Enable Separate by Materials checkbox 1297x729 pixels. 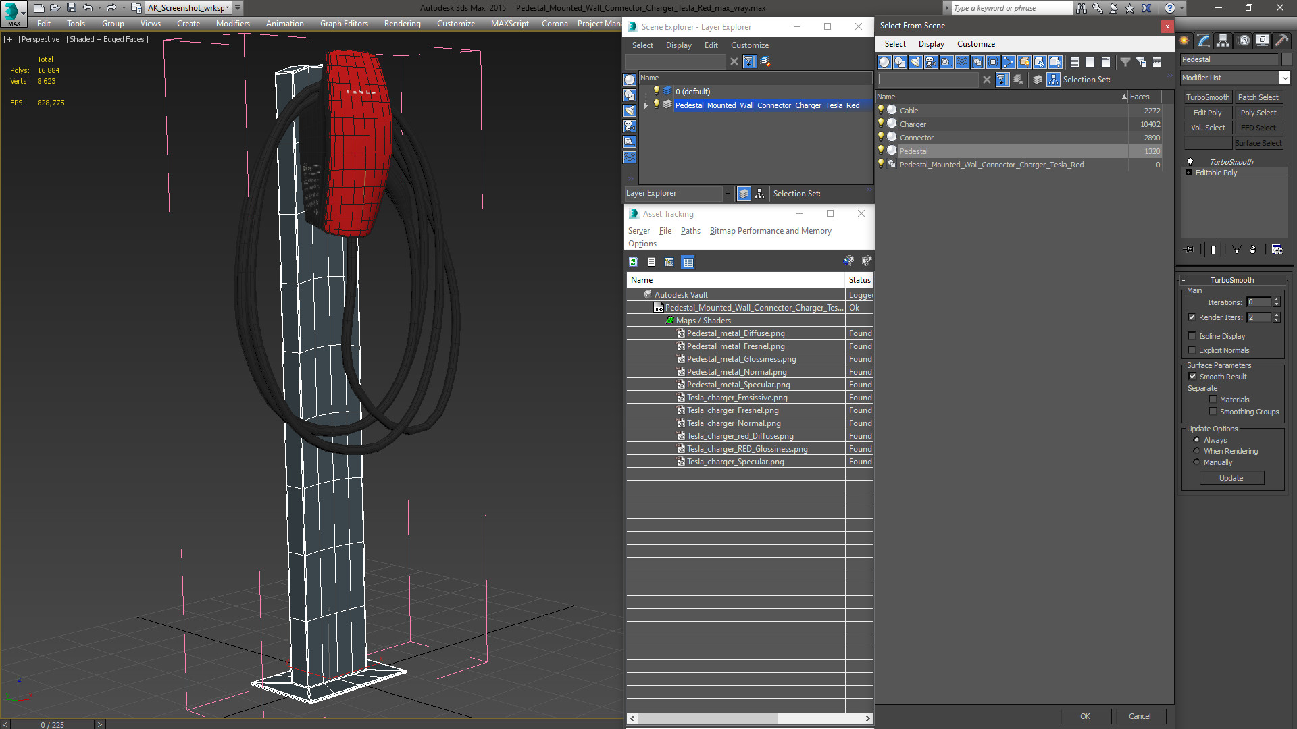pos(1213,400)
